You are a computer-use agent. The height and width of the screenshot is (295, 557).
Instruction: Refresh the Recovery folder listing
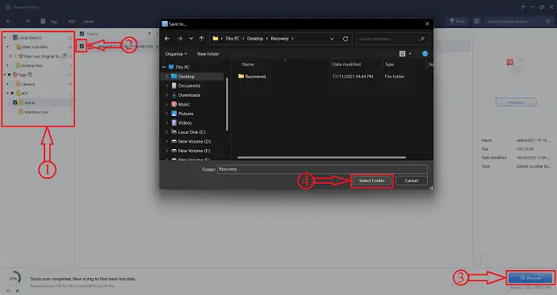tap(346, 39)
